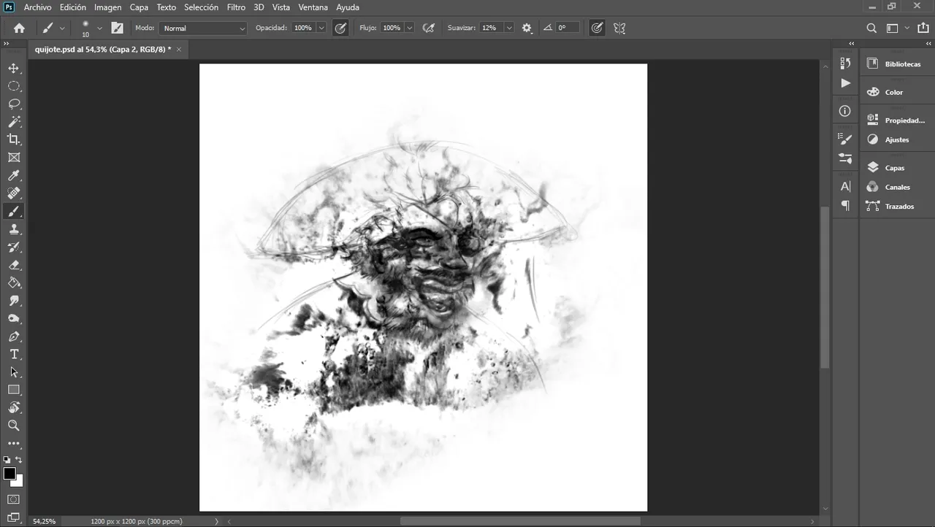Select the Sponge tool
Viewport: 935px width, 527px height.
coord(14,319)
